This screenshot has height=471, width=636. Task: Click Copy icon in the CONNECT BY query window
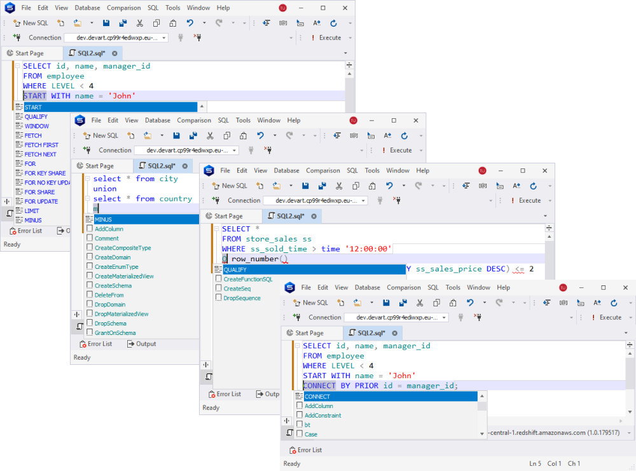(x=434, y=303)
